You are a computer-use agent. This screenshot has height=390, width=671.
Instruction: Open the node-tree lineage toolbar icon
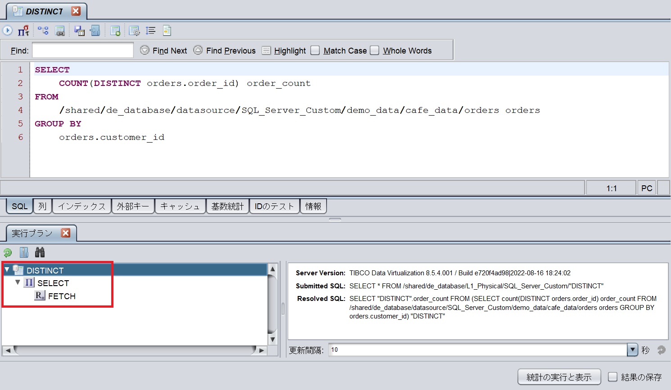(43, 31)
